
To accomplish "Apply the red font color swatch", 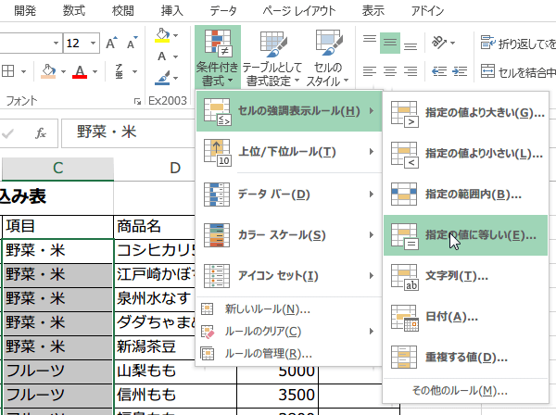I will [x=80, y=72].
